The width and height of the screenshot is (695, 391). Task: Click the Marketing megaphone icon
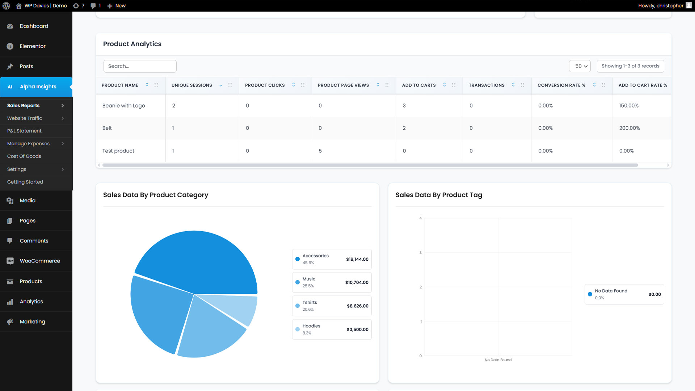pos(10,322)
